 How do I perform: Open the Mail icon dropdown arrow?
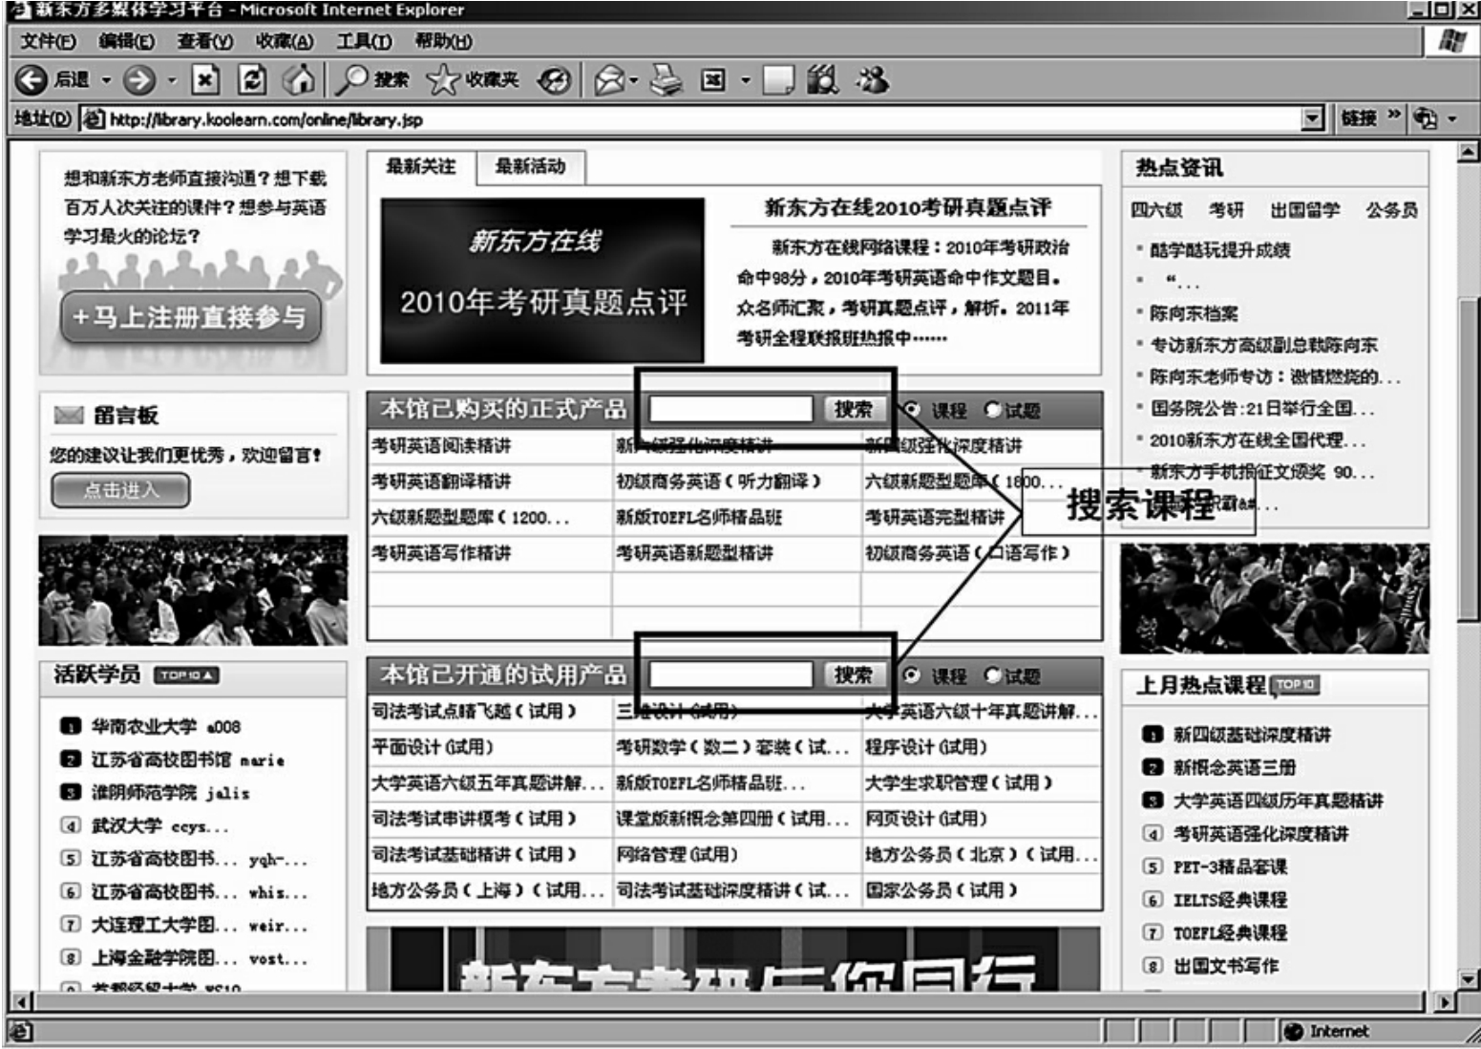tap(634, 80)
